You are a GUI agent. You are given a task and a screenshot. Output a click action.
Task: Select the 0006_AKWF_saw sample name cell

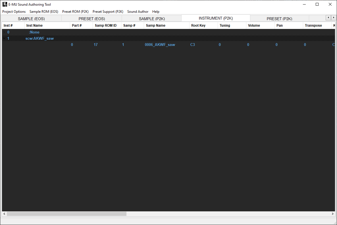pyautogui.click(x=160, y=45)
